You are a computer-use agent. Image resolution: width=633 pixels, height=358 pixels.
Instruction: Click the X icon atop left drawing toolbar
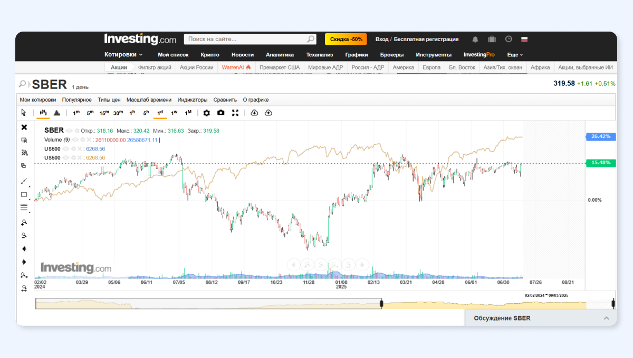click(x=24, y=127)
